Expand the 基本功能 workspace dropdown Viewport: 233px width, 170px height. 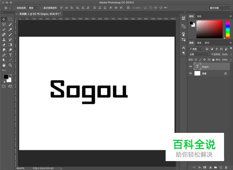[x=220, y=7]
